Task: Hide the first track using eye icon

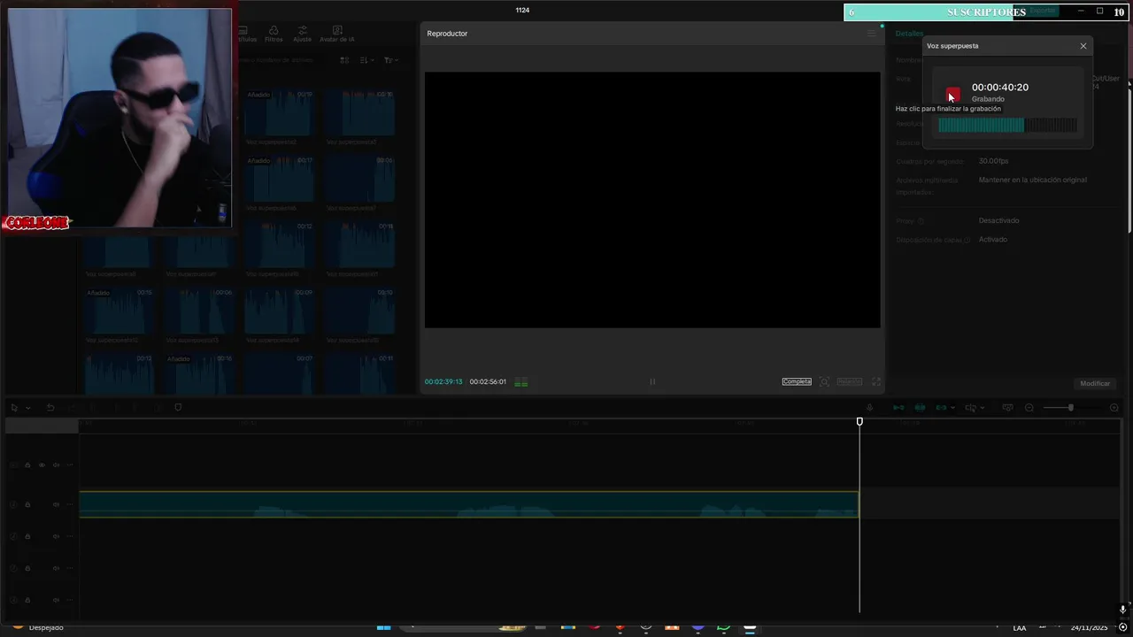Action: pos(42,465)
